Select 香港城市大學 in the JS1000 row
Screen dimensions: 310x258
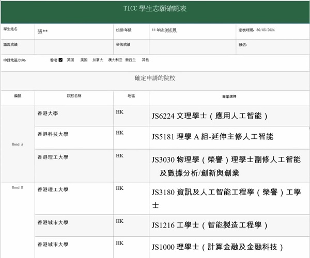pyautogui.click(x=53, y=245)
